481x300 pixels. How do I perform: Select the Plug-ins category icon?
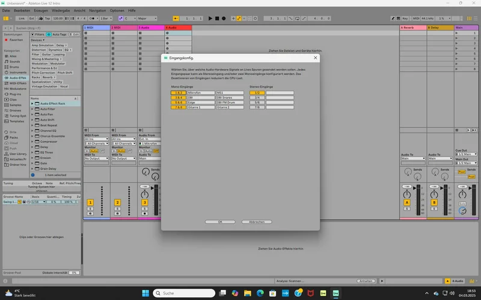pos(7,94)
